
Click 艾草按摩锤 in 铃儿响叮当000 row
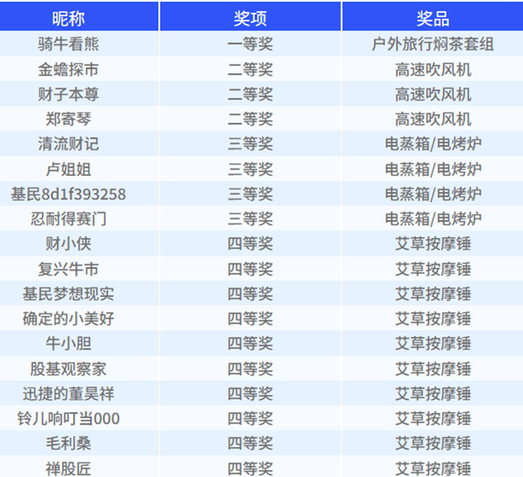tap(433, 418)
